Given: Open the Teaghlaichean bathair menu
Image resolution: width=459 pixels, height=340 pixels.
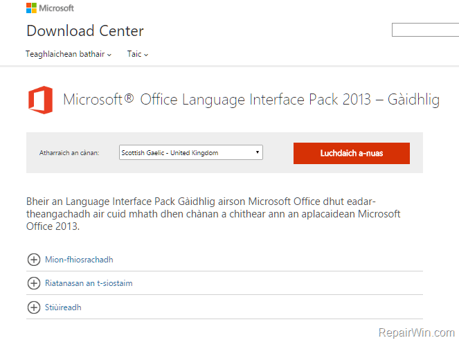Looking at the screenshot, I should coord(69,54).
